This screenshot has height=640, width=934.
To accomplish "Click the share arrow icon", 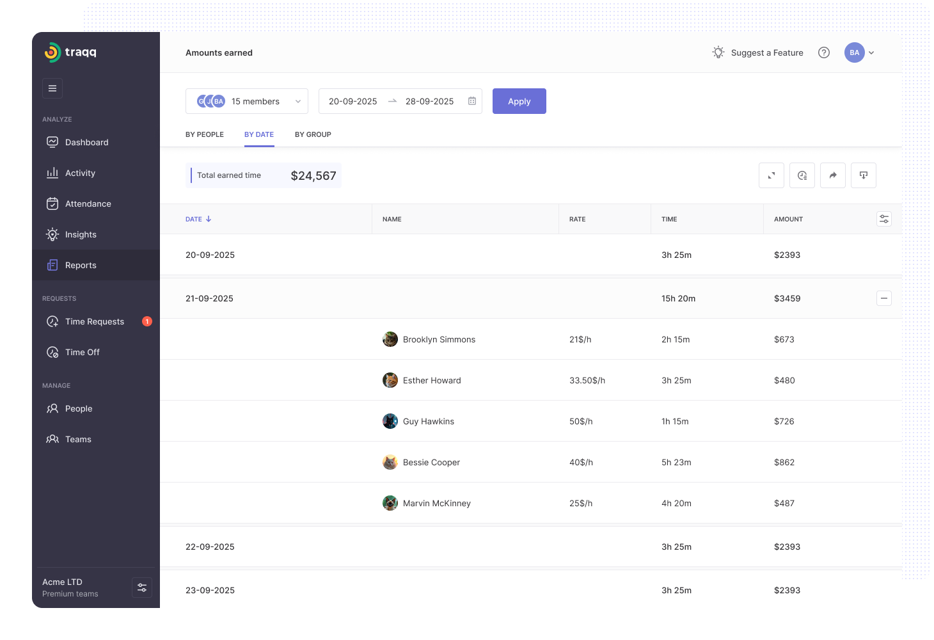I will (833, 175).
